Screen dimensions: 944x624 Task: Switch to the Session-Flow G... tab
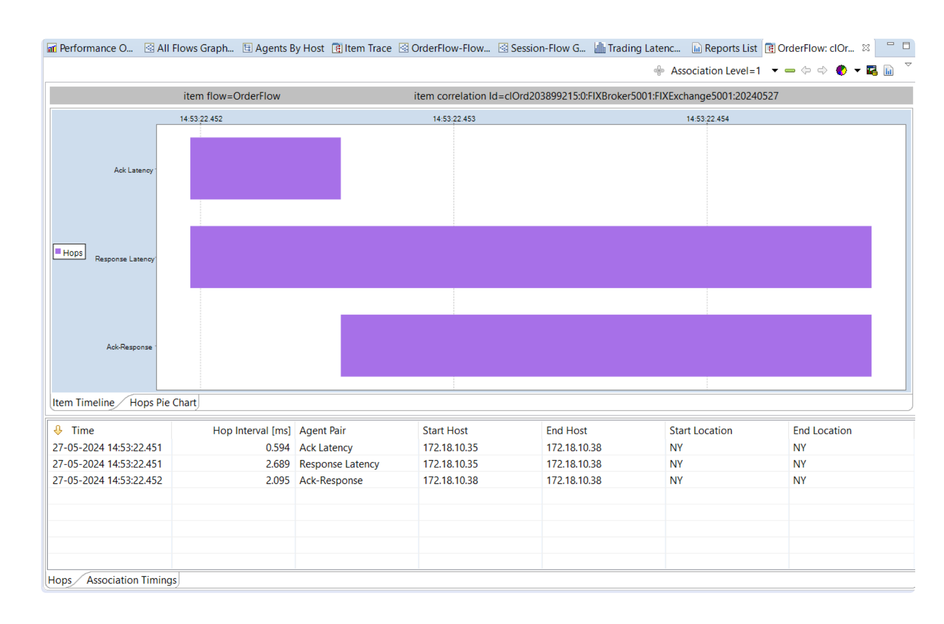point(542,48)
